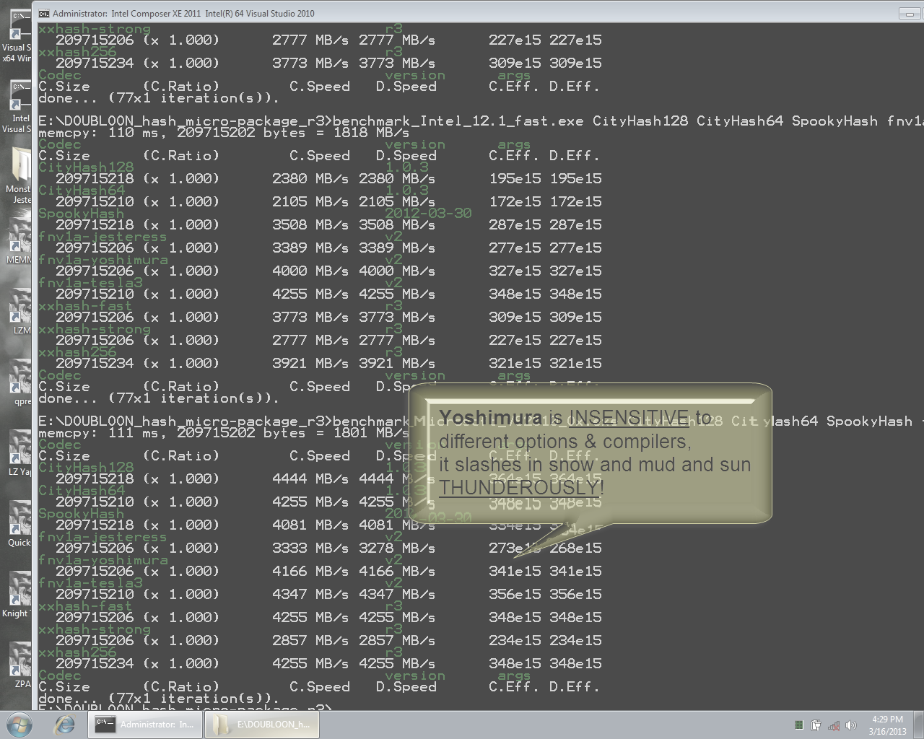The width and height of the screenshot is (924, 739).
Task: Open the volume speaker tray icon
Action: (851, 725)
